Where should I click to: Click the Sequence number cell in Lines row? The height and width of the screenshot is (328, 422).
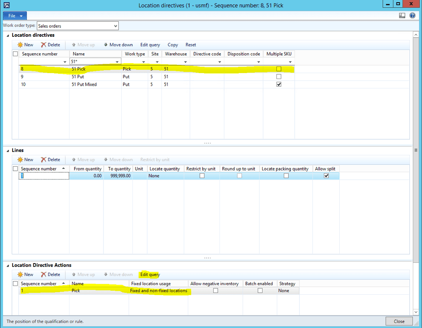click(x=44, y=176)
